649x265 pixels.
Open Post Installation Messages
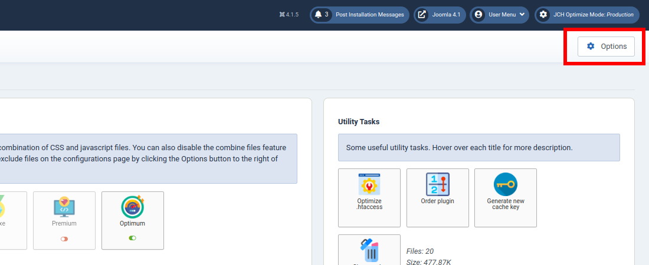359,15
